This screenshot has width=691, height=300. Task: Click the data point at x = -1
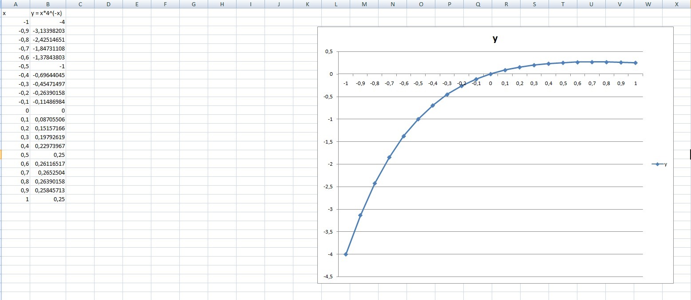[x=346, y=254]
